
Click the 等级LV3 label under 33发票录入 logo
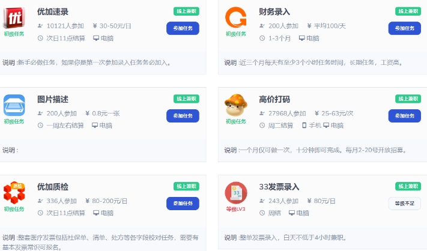[236, 209]
